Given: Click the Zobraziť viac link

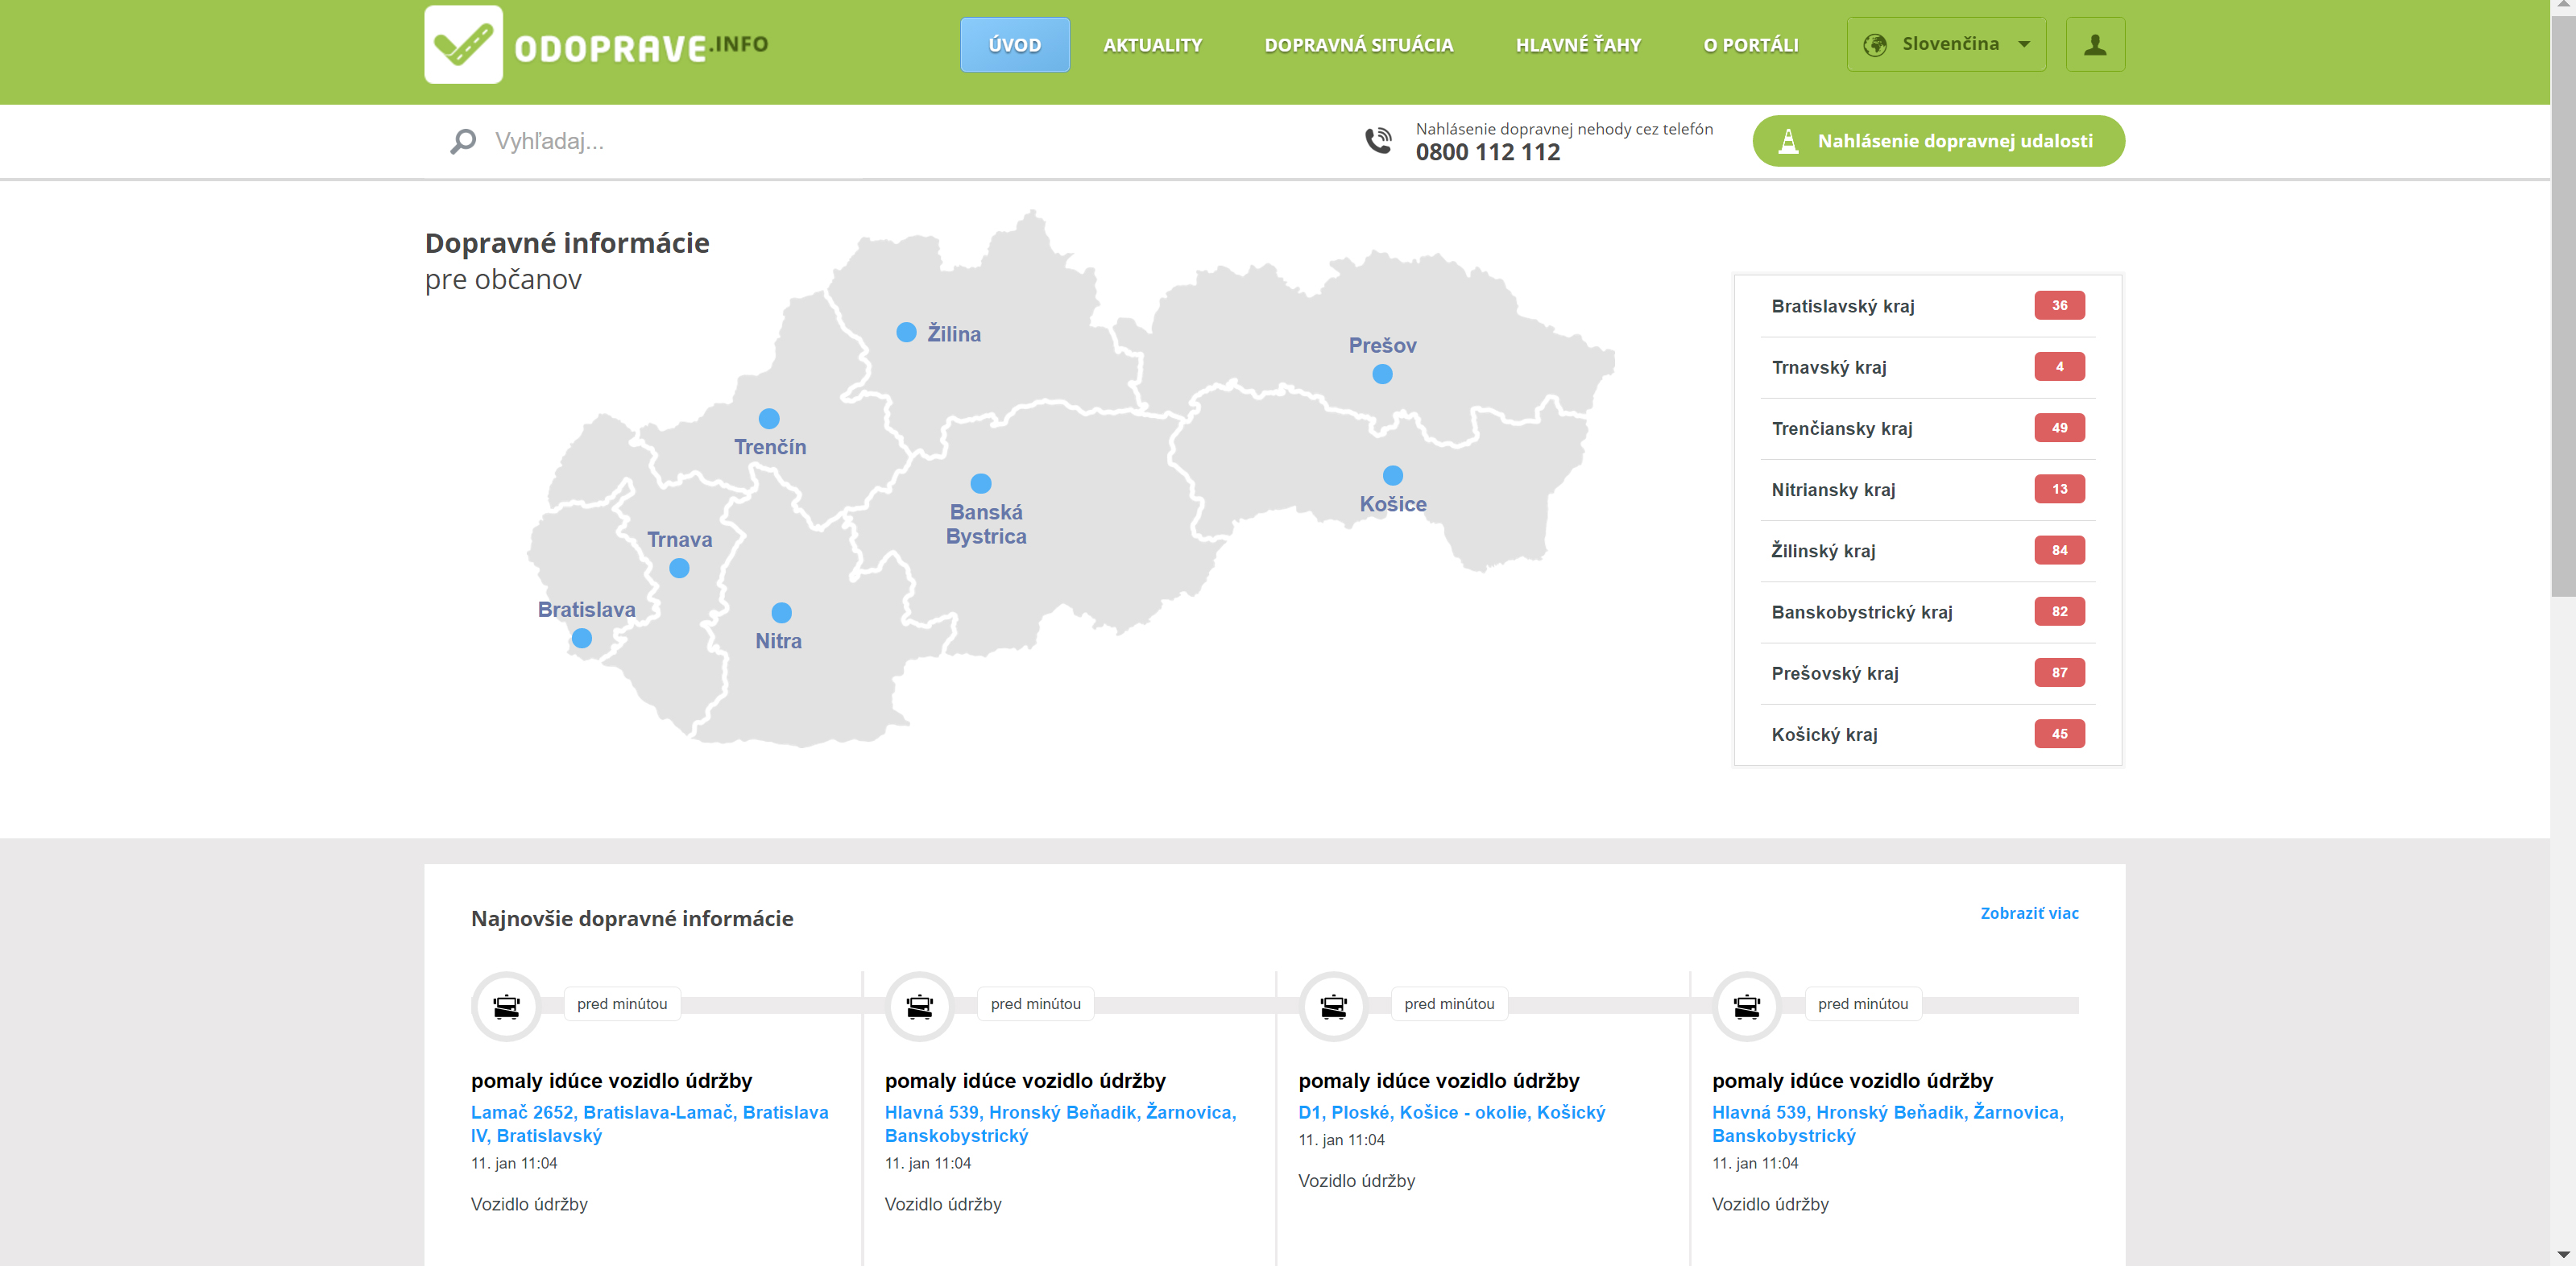Looking at the screenshot, I should pos(2029,913).
